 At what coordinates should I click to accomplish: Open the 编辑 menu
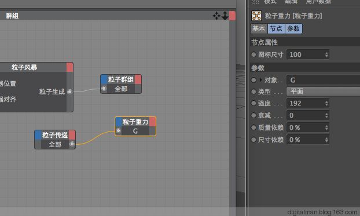coord(291,2)
